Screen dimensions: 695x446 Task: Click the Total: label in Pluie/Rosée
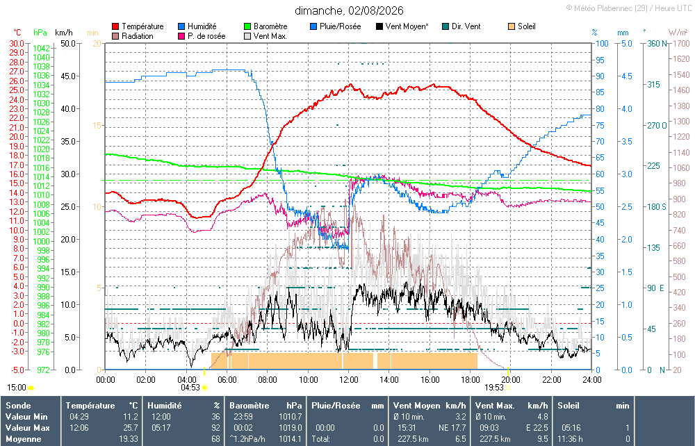pyautogui.click(x=320, y=439)
